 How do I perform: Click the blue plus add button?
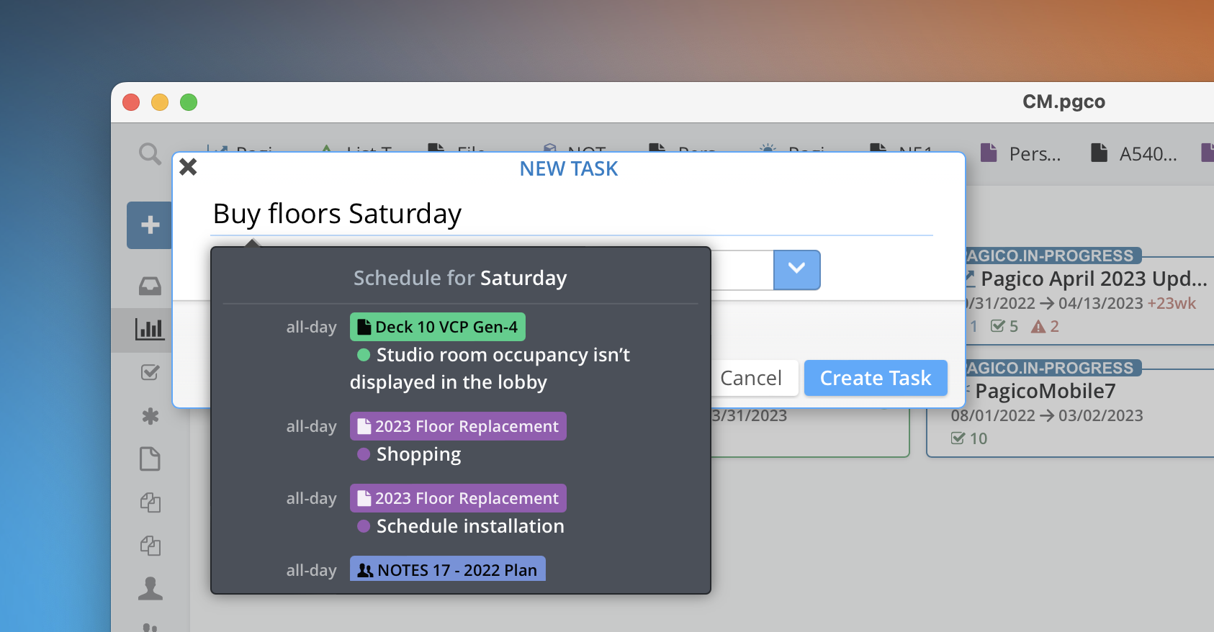coord(149,225)
